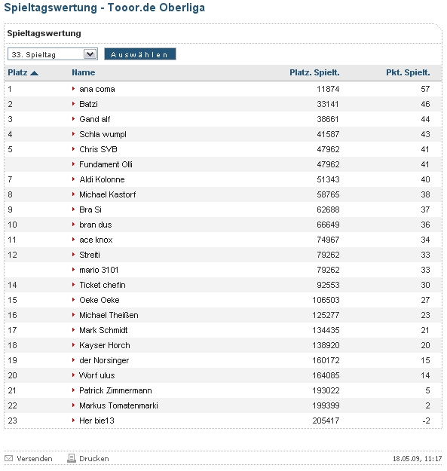Sort by Platz. Spielt. column header
The image size is (447, 471).
point(314,72)
